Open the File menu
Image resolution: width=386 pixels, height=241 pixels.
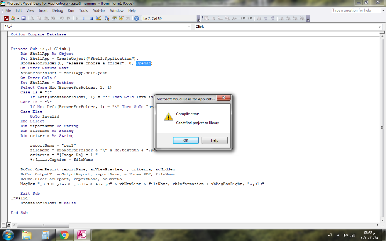pyautogui.click(x=8, y=10)
